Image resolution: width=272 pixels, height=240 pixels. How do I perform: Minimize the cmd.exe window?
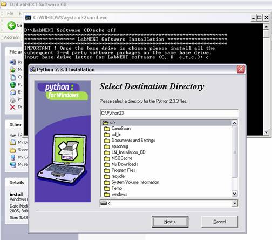coord(253,18)
